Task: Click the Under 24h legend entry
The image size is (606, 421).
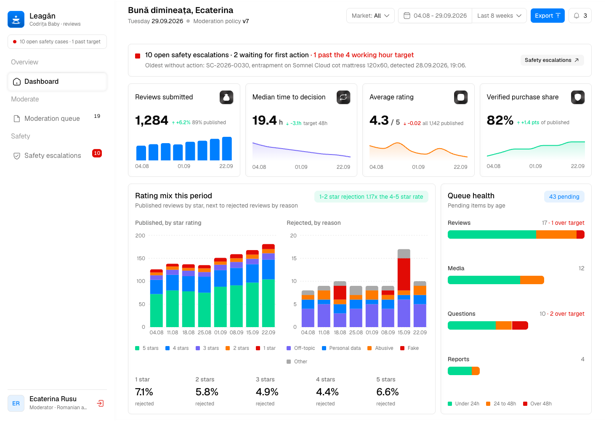Action: coord(464,404)
